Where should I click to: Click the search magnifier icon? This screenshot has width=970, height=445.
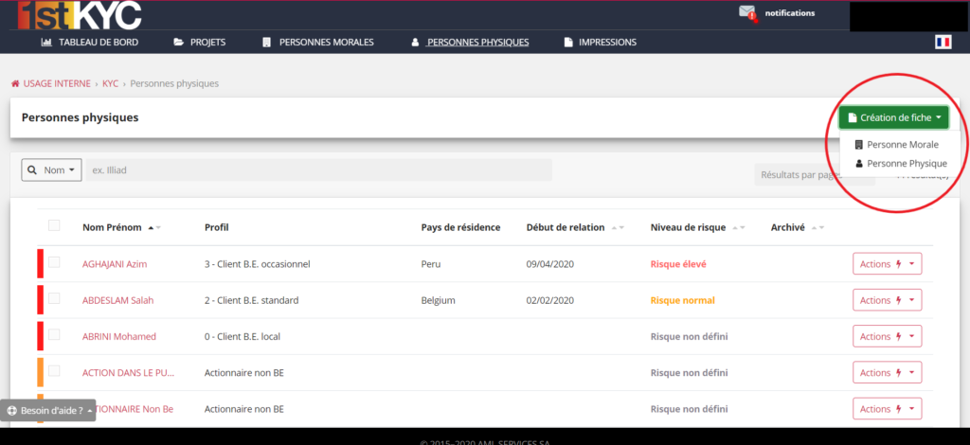(x=32, y=170)
